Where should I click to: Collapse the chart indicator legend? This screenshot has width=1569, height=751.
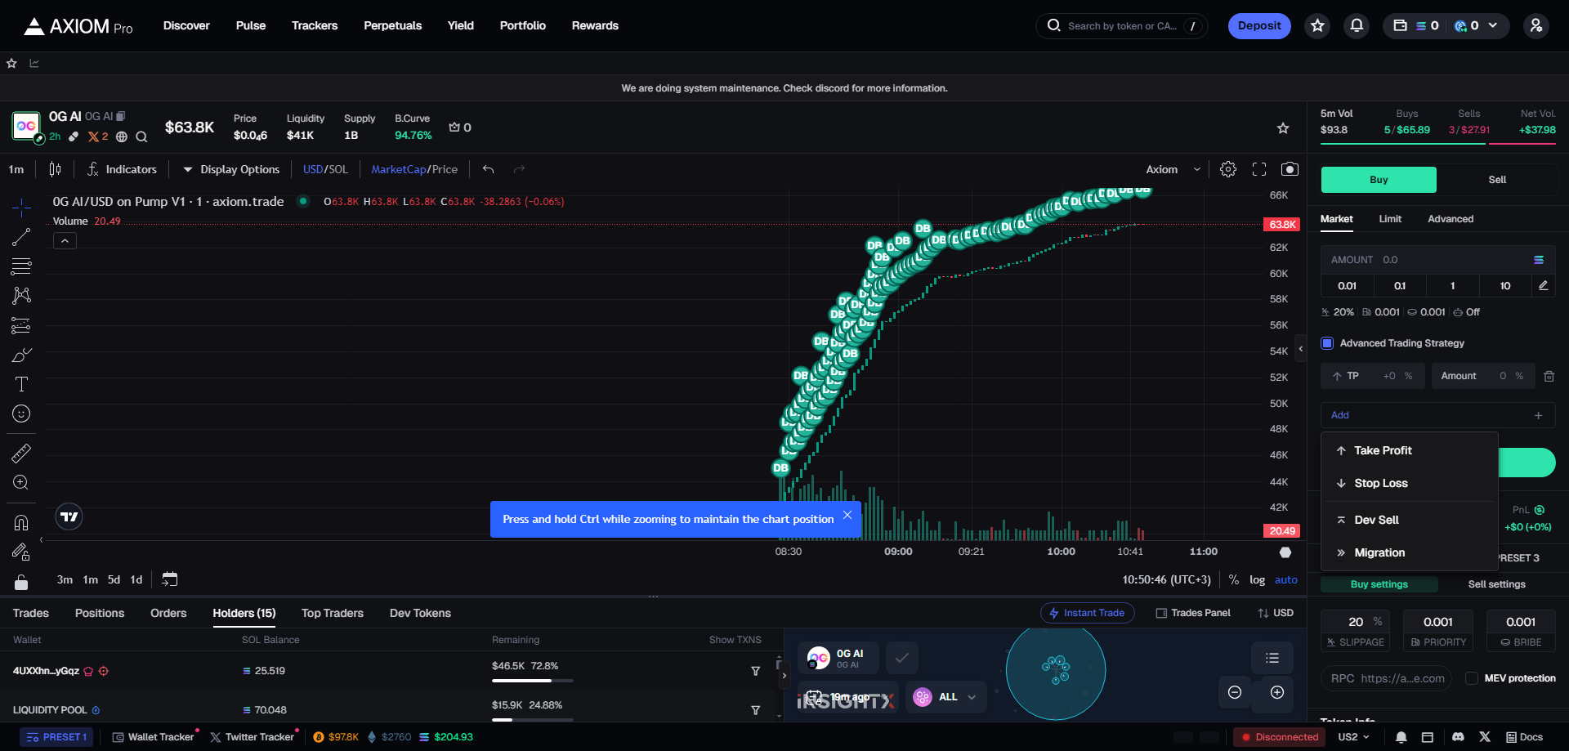65,240
